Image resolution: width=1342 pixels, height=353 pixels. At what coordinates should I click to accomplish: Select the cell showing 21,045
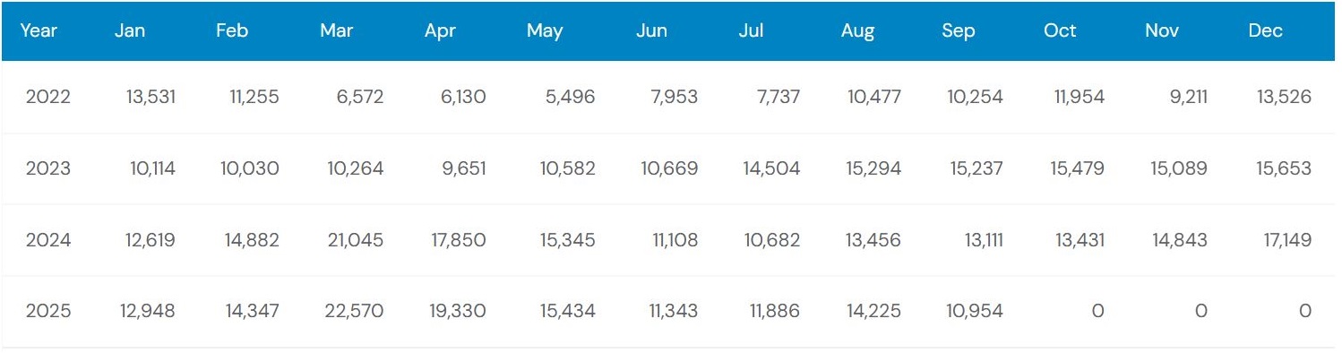coord(353,240)
